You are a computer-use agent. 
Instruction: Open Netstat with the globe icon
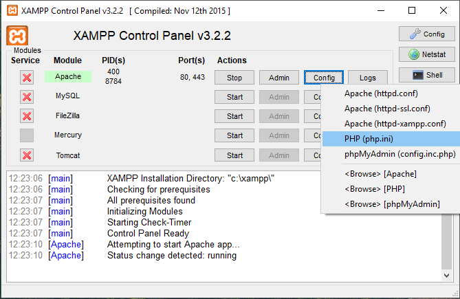(426, 54)
